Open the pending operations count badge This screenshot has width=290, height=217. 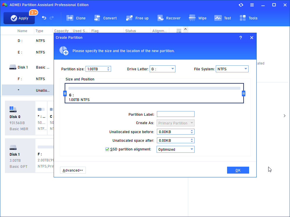pos(33,12)
